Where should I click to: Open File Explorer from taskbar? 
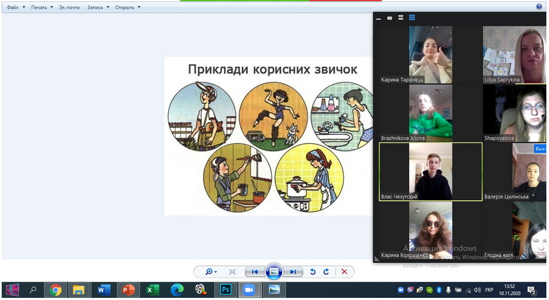click(79, 290)
